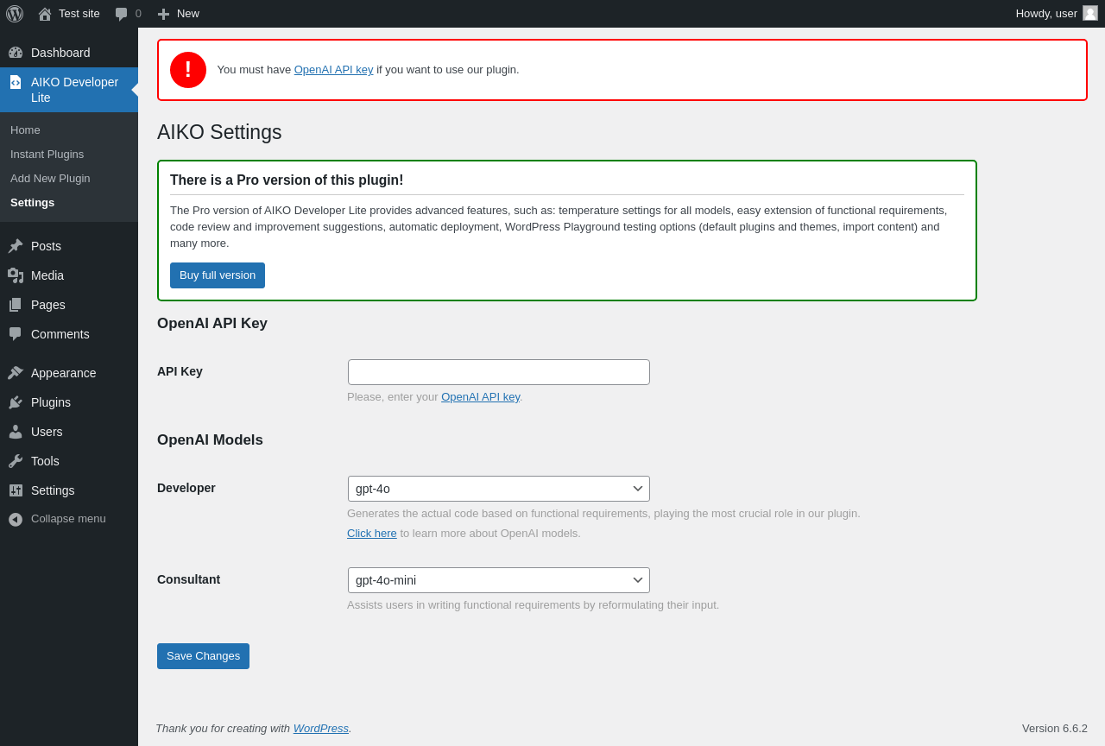Click the Version 6.6.2 footer text
This screenshot has width=1105, height=746.
coord(1055,729)
